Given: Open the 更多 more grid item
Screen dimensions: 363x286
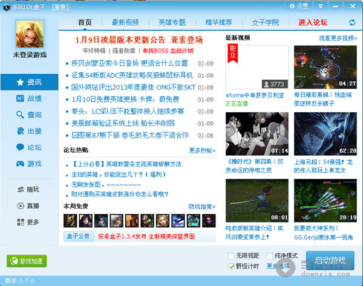Looking at the screenshot, I should tap(28, 222).
